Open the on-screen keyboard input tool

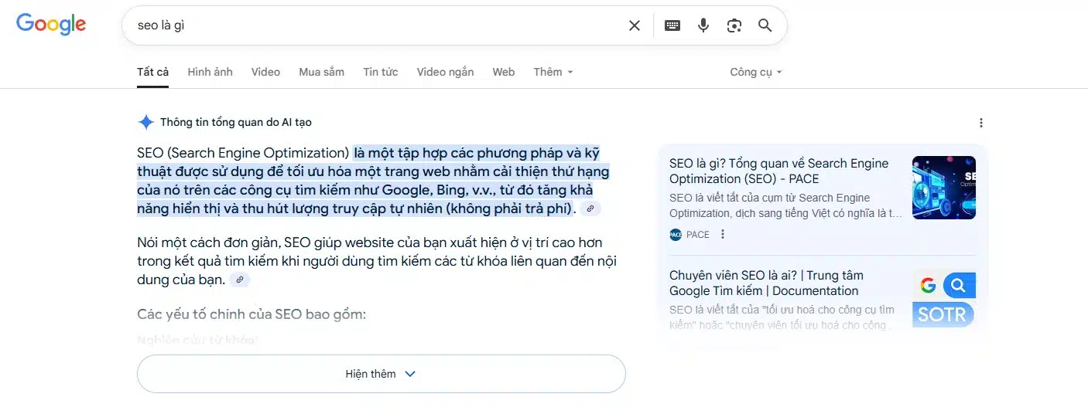672,25
